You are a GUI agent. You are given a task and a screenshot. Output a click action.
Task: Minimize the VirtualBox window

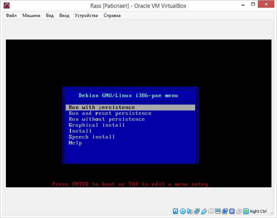[243, 5]
